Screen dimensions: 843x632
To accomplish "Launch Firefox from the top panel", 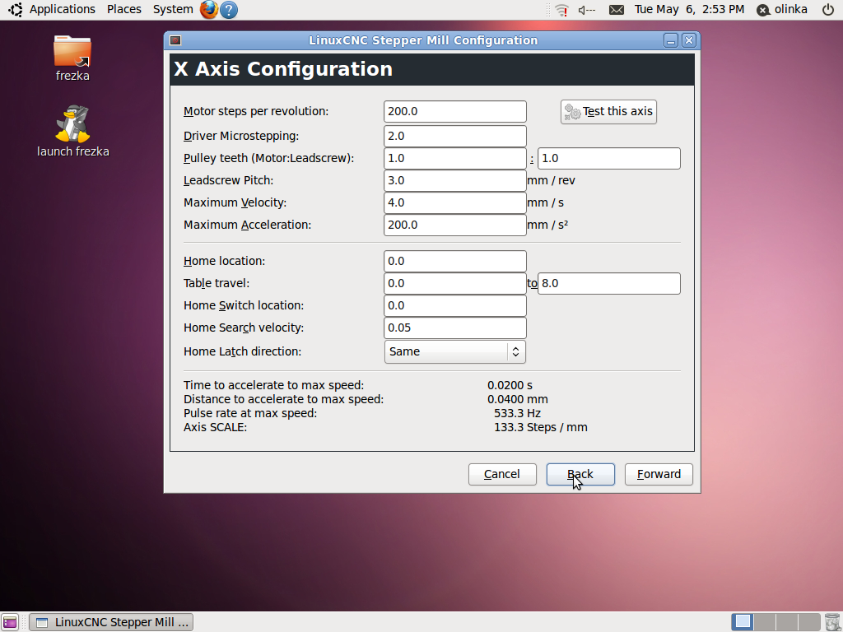I will [x=209, y=10].
